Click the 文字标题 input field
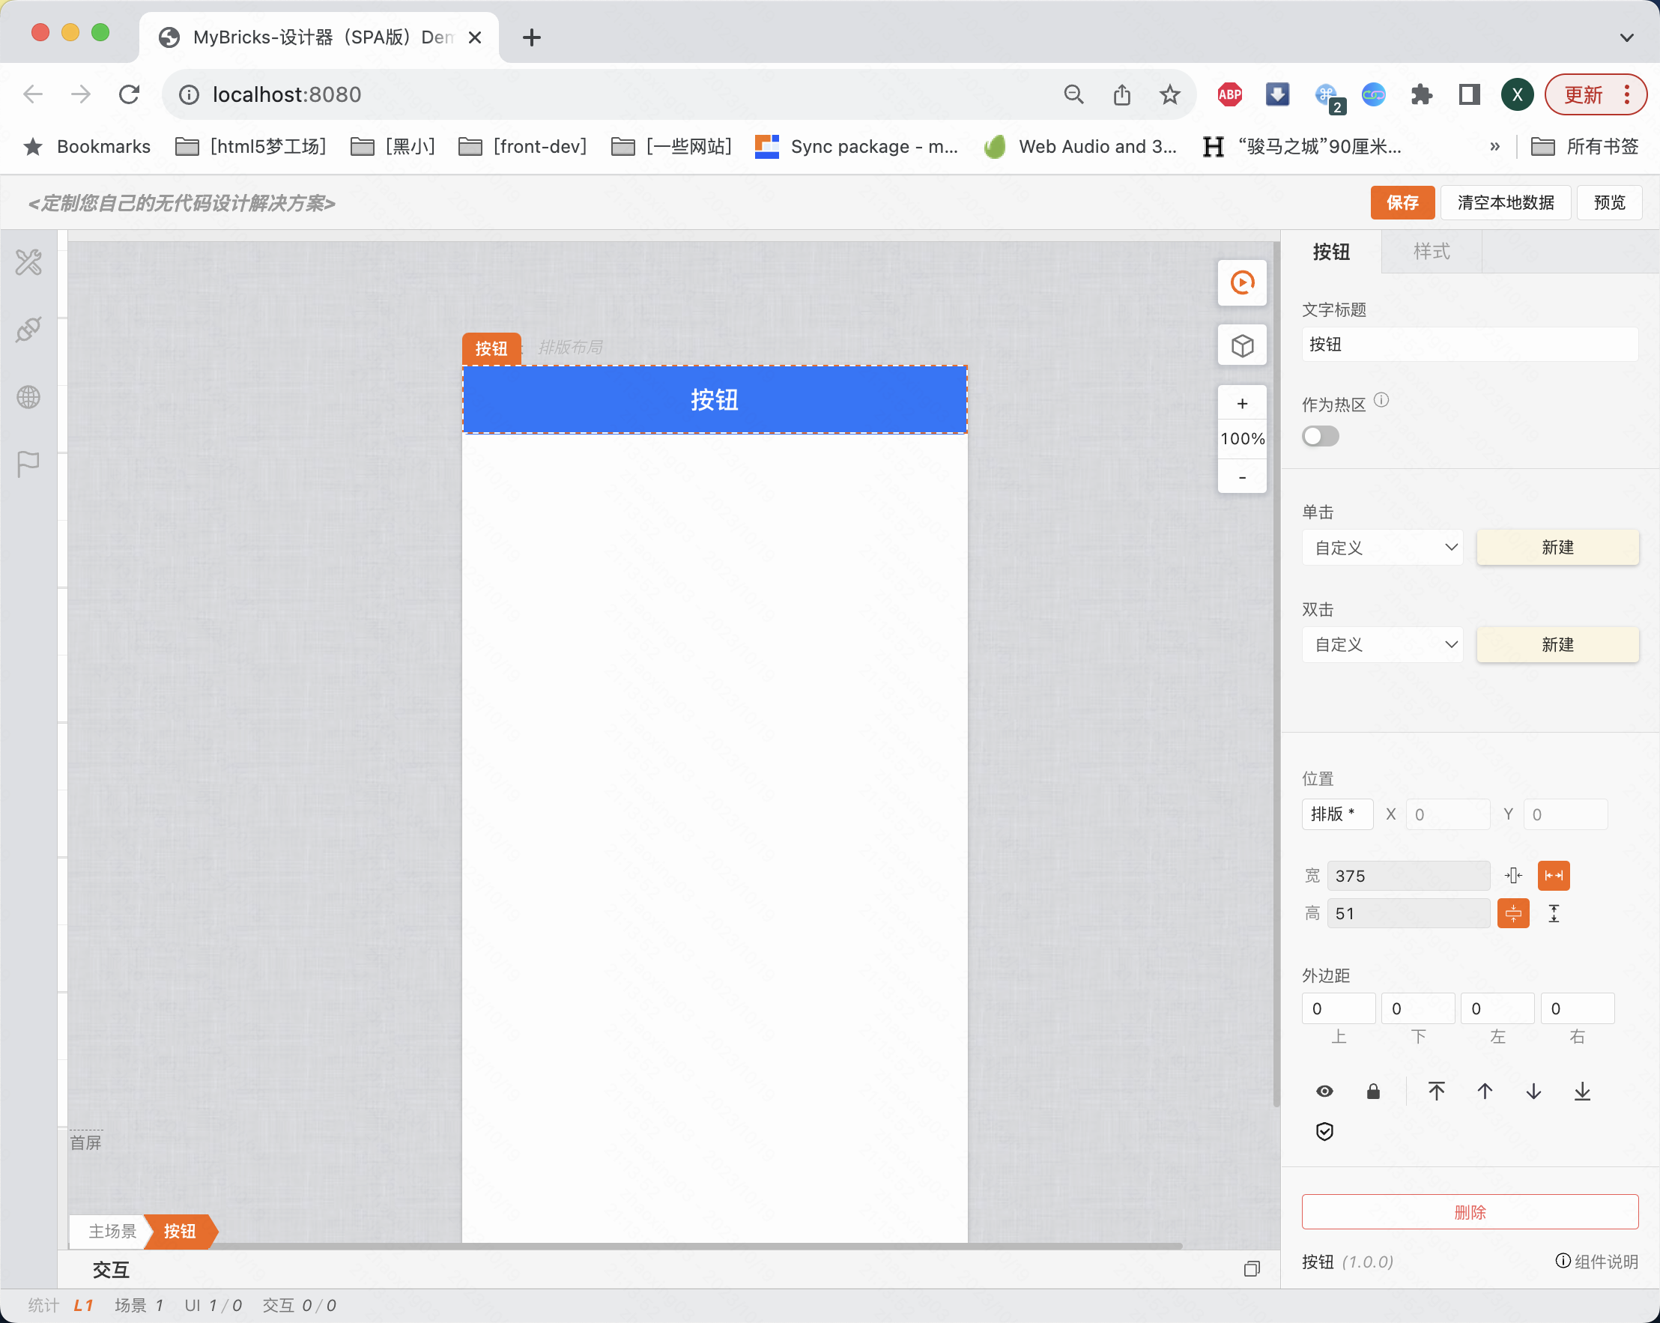The height and width of the screenshot is (1323, 1660). click(1470, 344)
